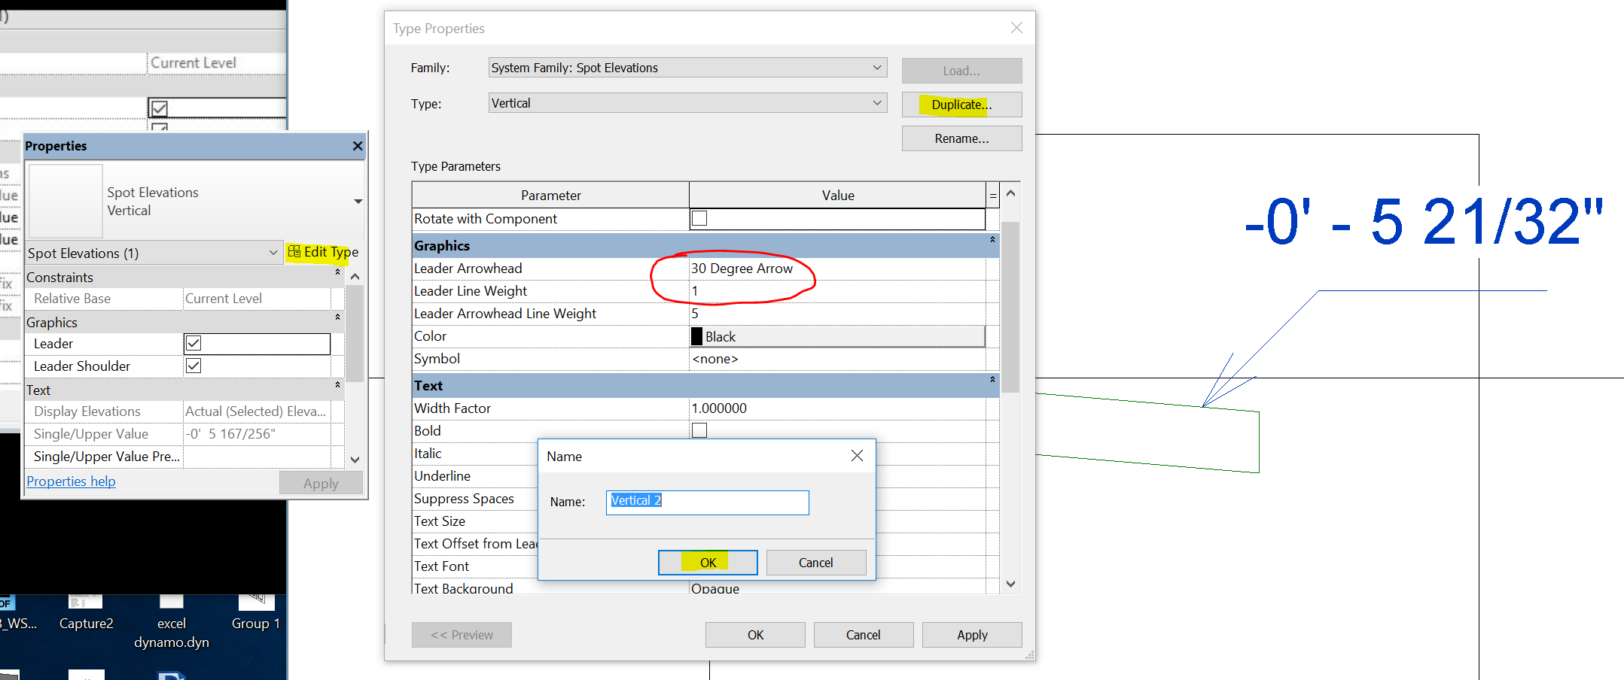Click inside the Vertical 2 name field
This screenshot has height=680, width=1624.
707,502
